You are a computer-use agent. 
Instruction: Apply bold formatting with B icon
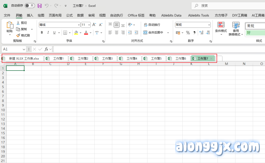click(x=42, y=32)
